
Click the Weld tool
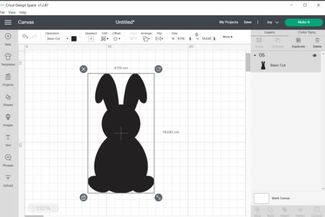[271, 211]
